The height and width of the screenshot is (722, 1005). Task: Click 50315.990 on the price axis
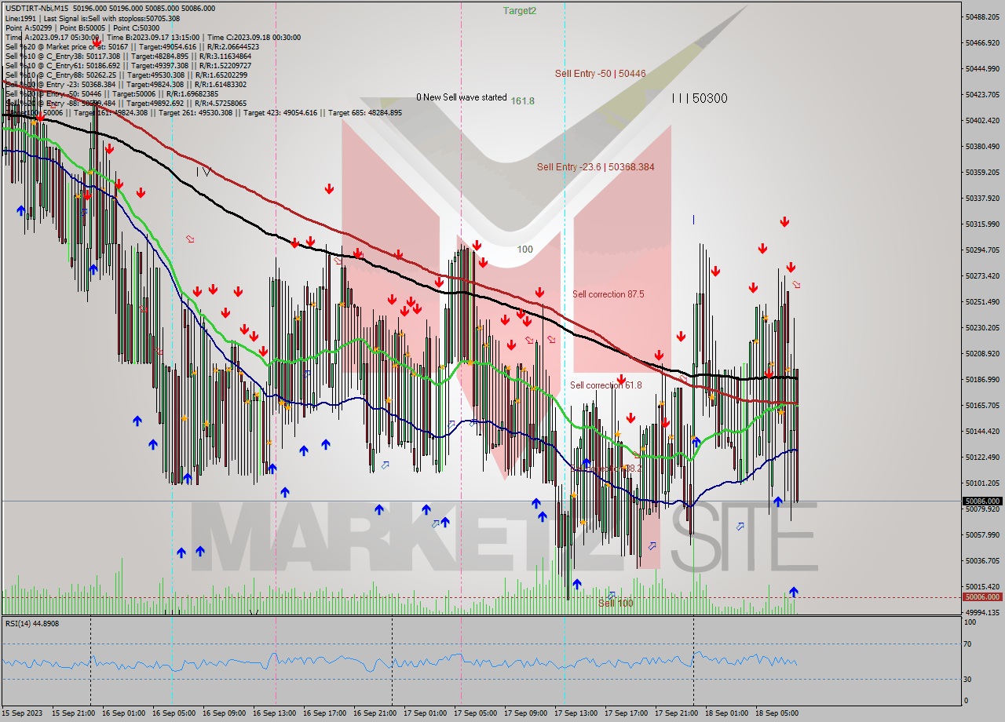tap(982, 224)
